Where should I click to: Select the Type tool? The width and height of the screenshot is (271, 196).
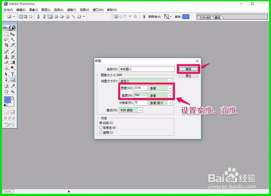click(x=13, y=74)
